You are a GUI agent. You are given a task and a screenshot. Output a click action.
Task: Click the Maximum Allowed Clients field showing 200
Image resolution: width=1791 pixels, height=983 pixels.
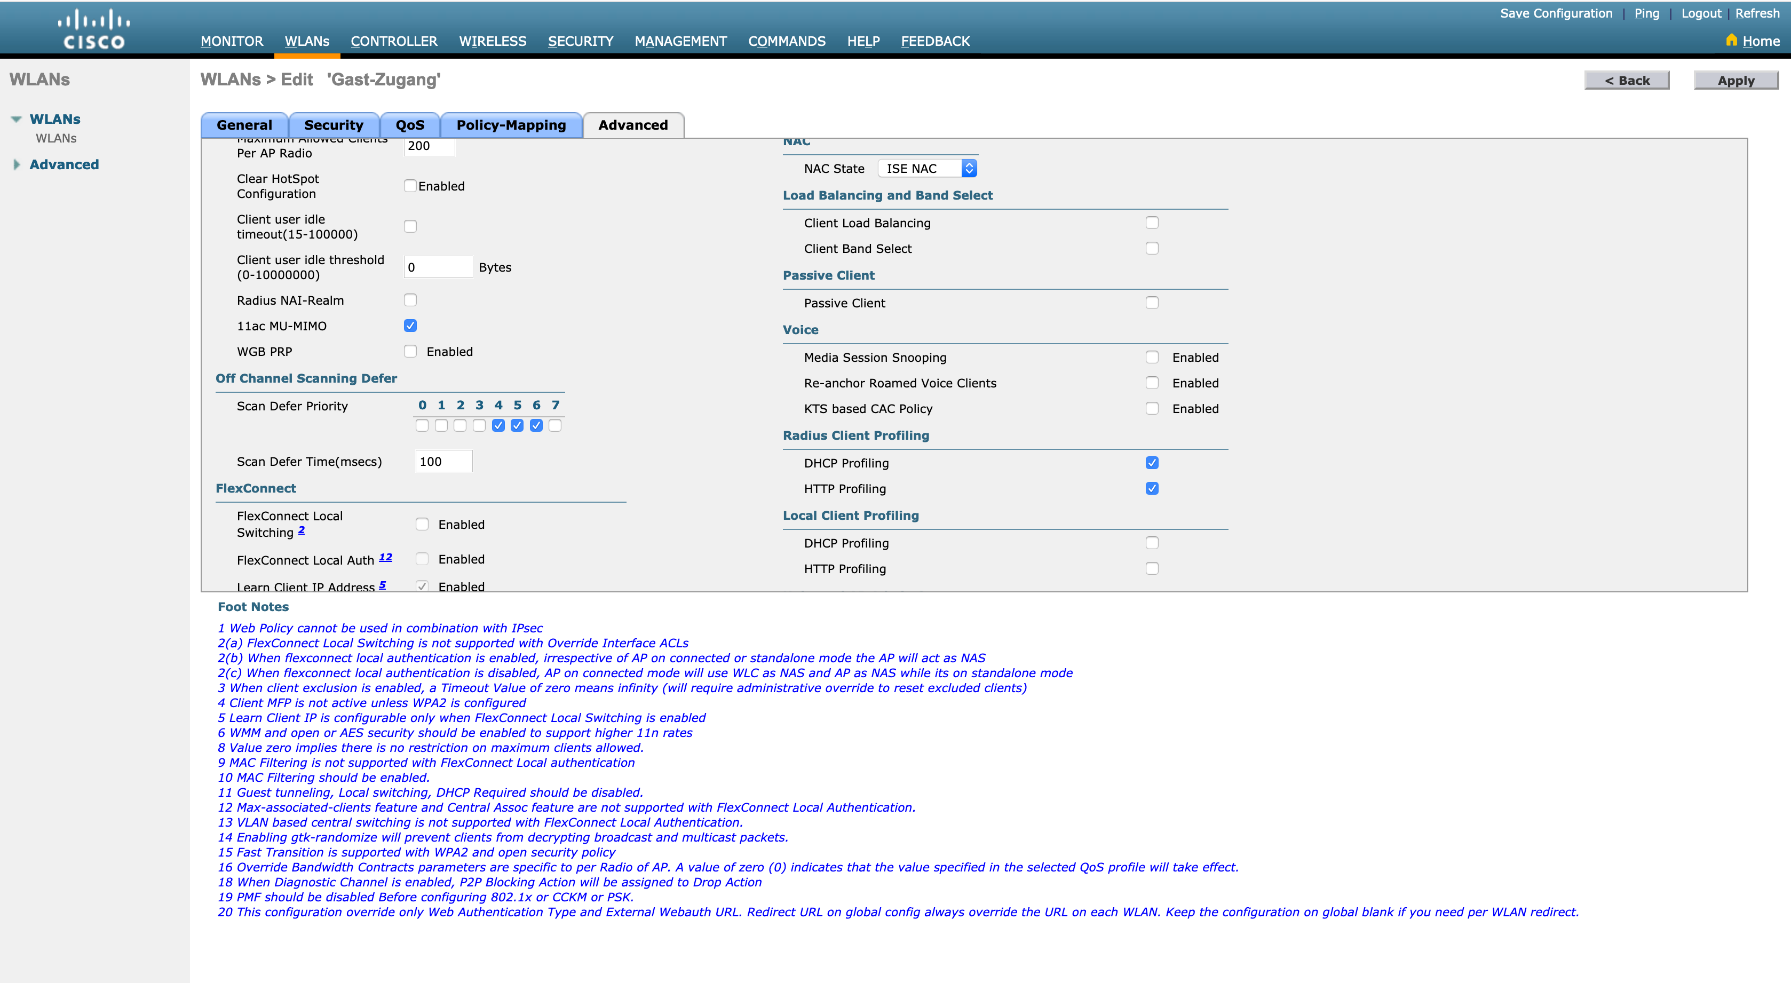coord(429,146)
